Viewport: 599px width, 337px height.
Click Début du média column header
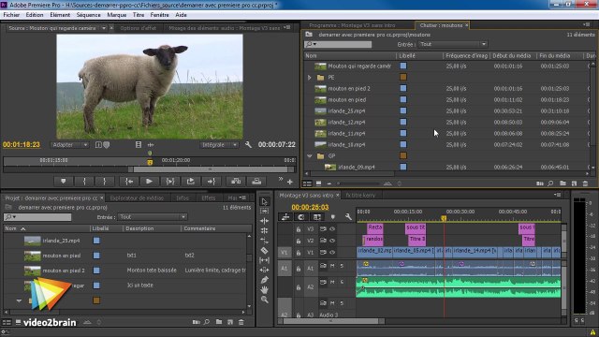pyautogui.click(x=512, y=56)
